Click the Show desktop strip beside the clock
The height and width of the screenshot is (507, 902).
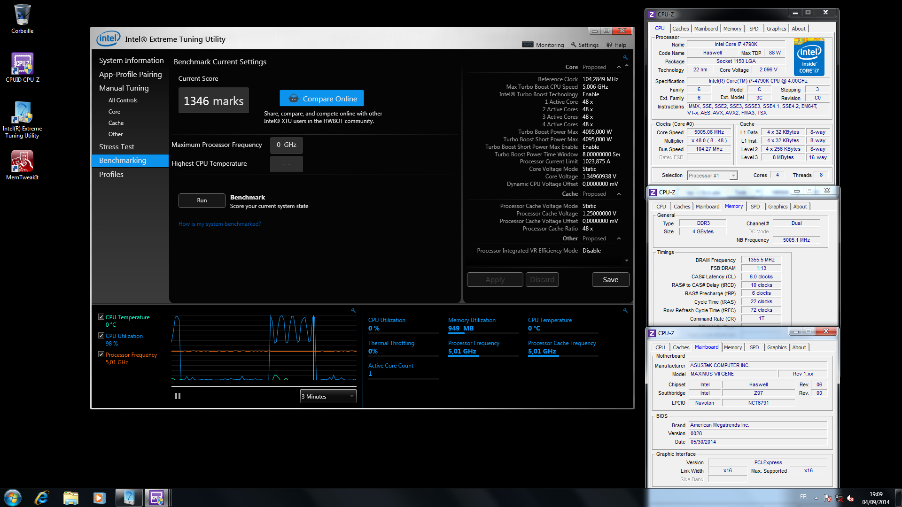(x=898, y=498)
